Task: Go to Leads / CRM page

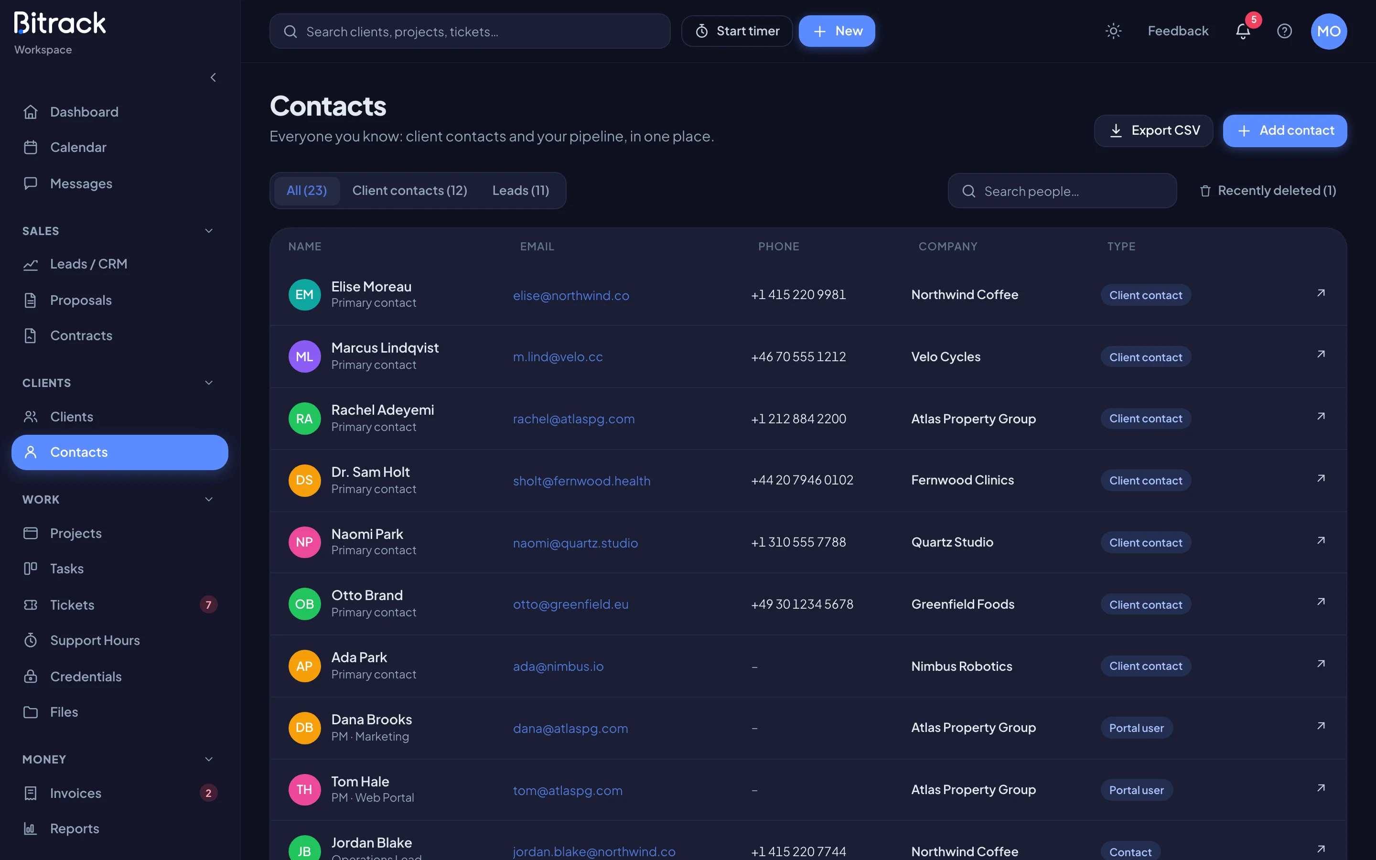Action: coord(119,264)
